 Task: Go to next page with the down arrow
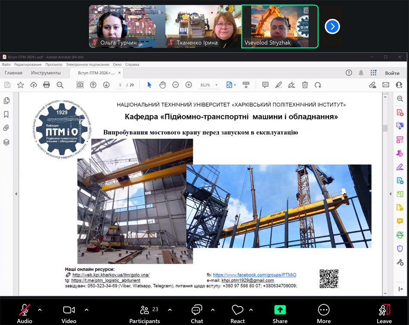tap(106, 85)
